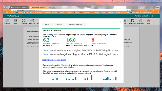The image size is (162, 91).
Task: Open the Homonym report
Action: tap(140, 21)
